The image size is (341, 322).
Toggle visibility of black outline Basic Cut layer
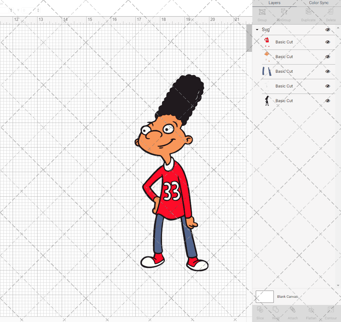(328, 101)
